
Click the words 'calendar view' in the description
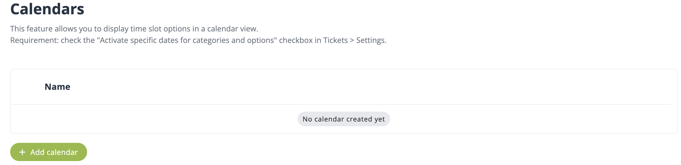232,29
